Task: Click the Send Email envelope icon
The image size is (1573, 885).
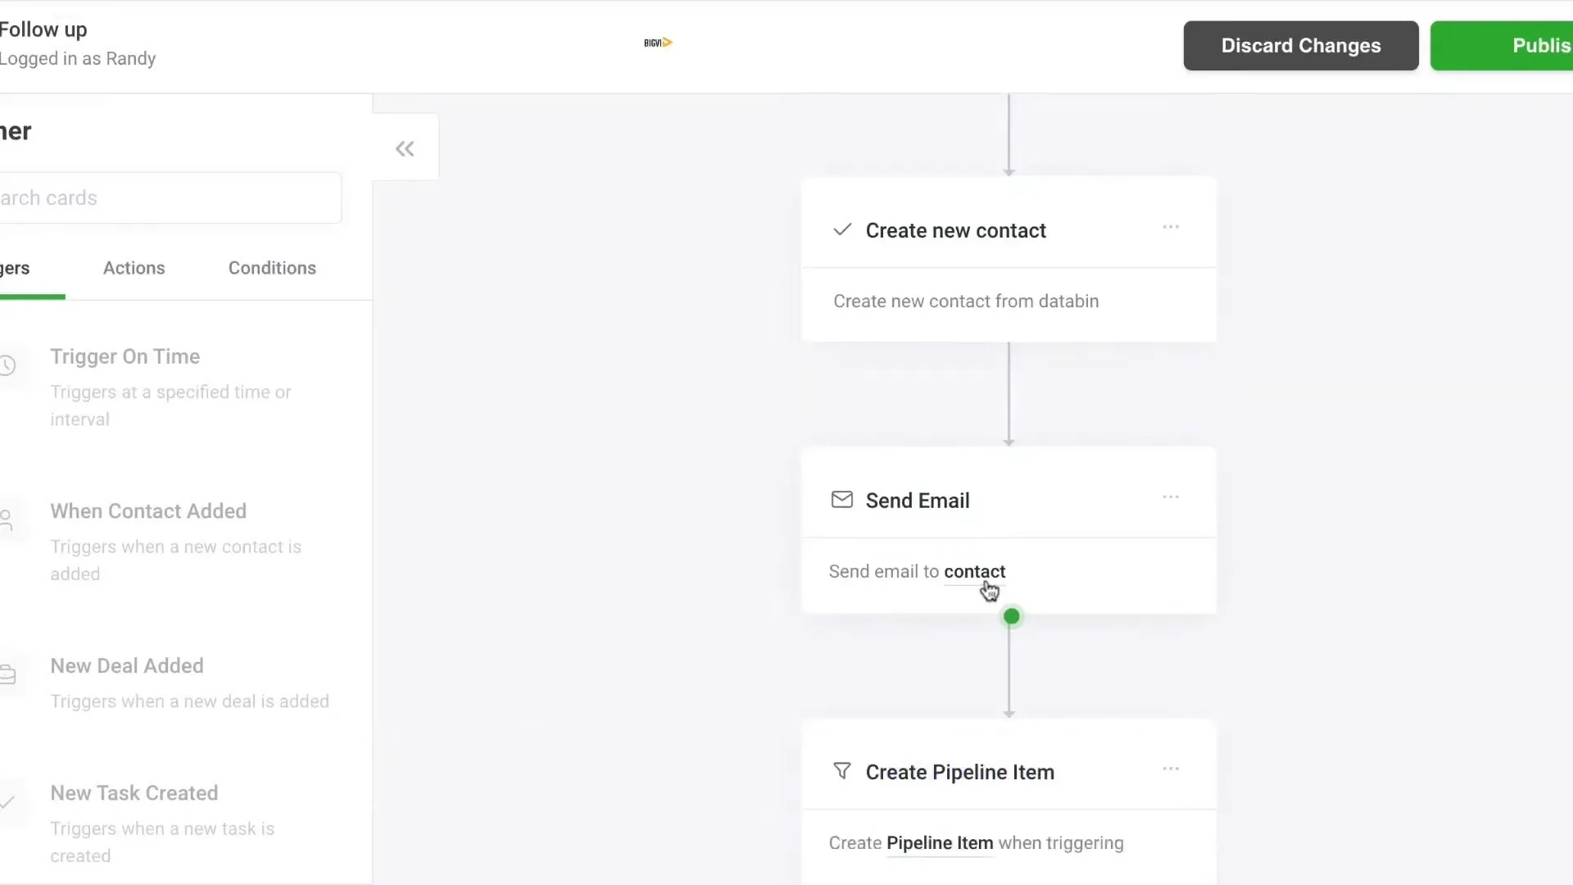Action: click(x=841, y=499)
